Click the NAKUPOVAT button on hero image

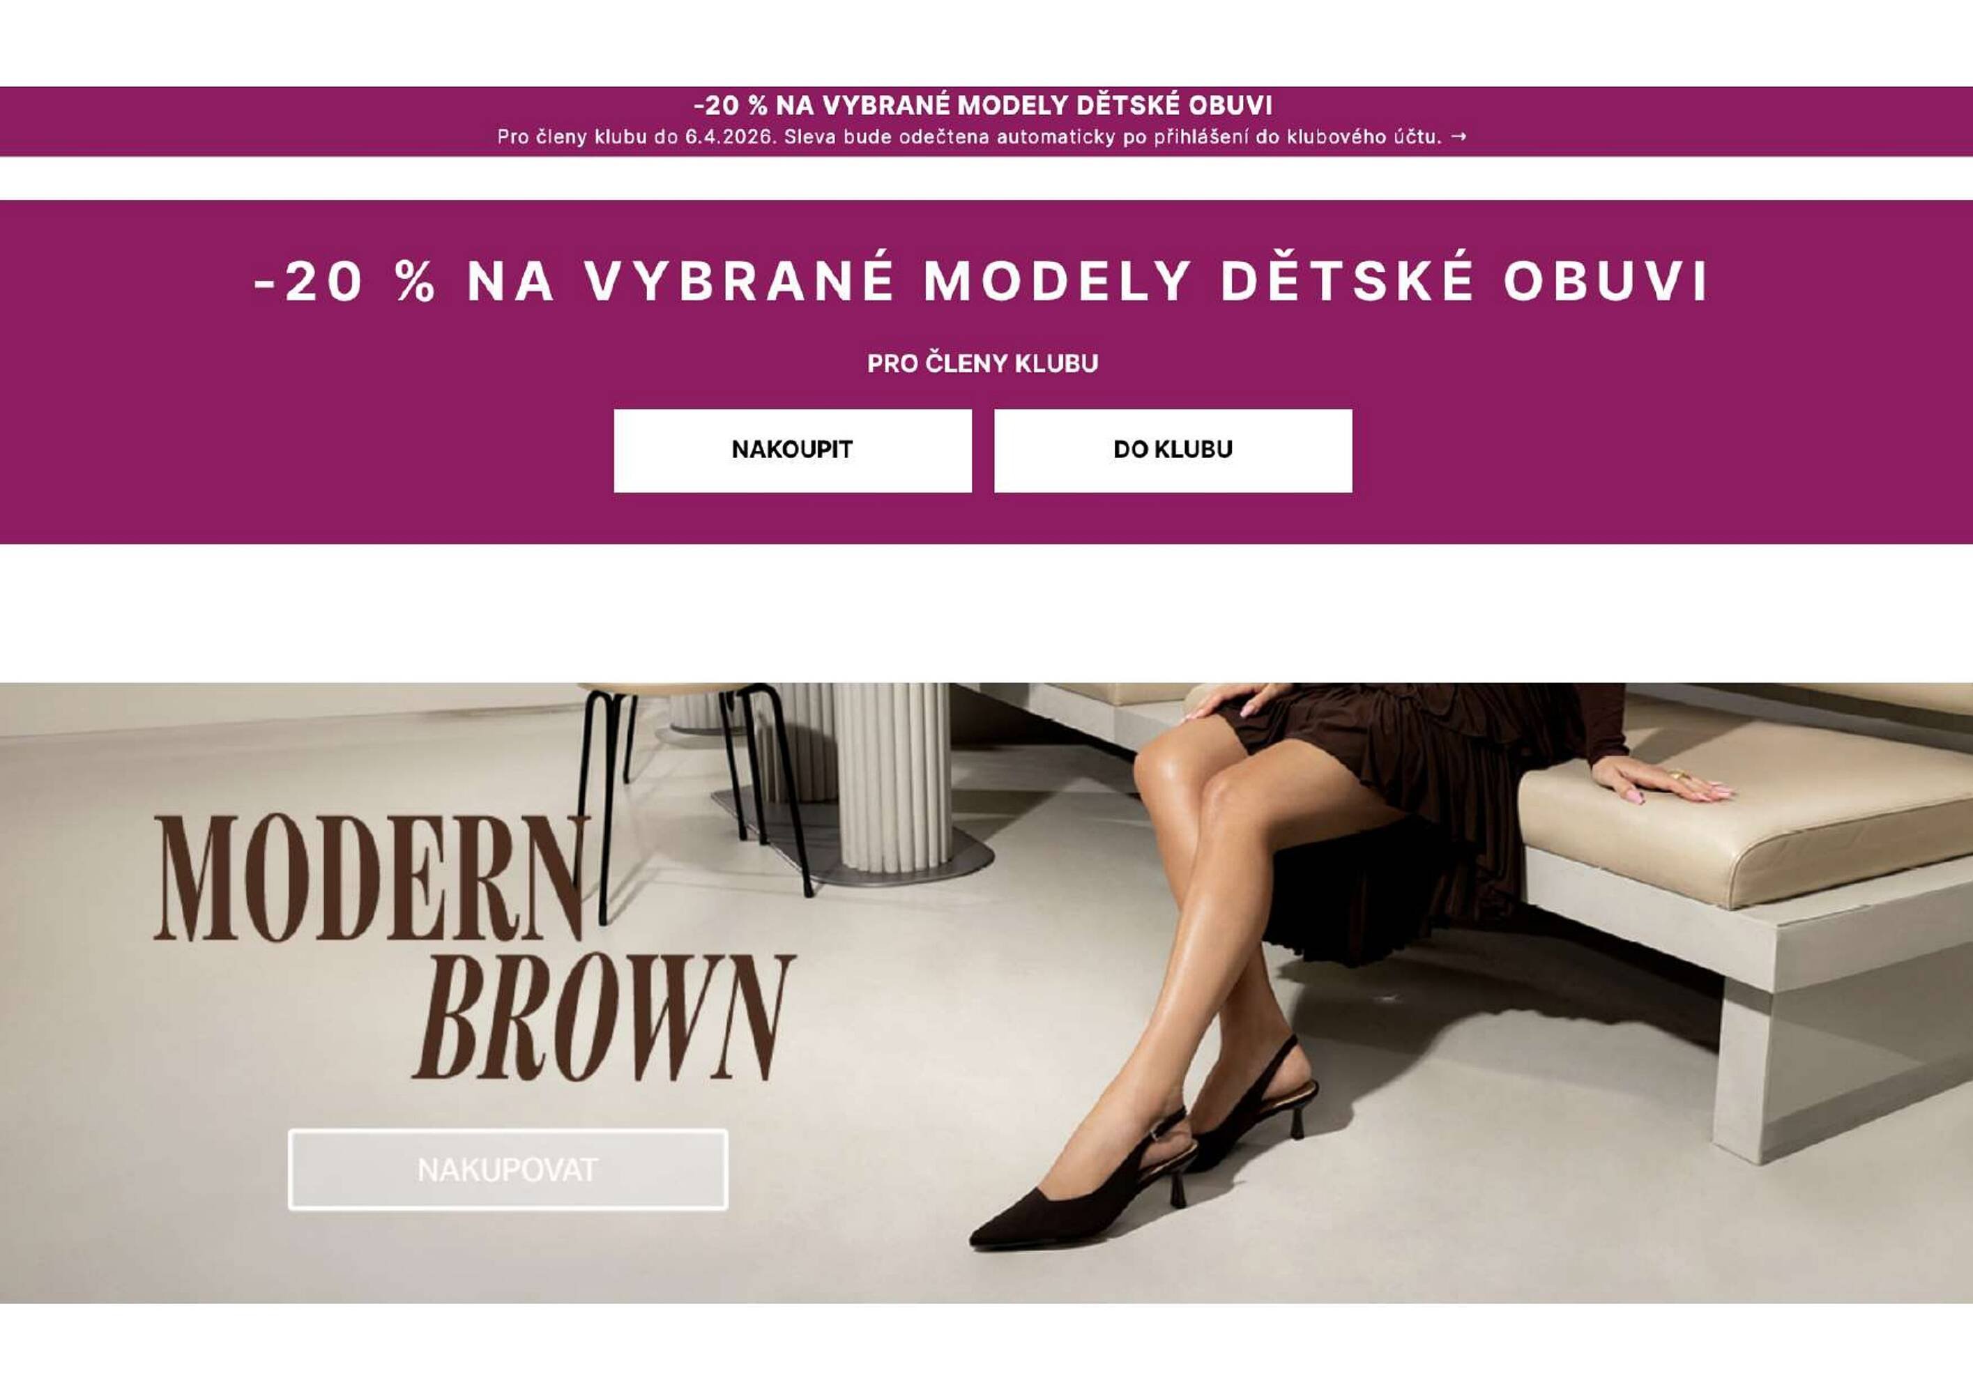[x=508, y=1169]
